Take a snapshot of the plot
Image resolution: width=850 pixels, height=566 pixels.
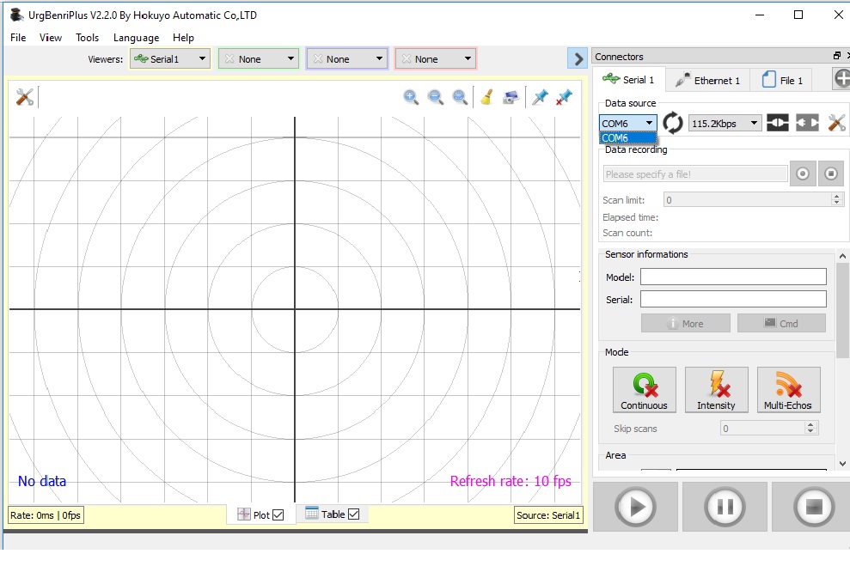click(x=511, y=98)
